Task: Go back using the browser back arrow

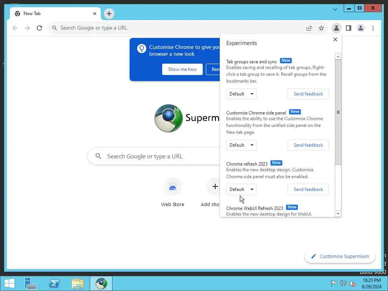Action: click(15, 28)
